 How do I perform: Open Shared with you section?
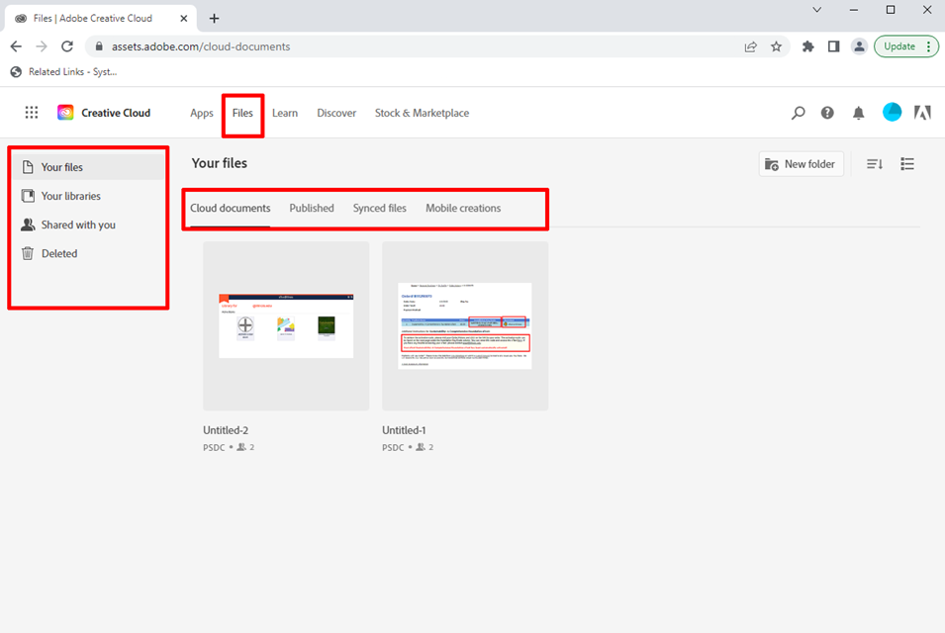coord(89,225)
